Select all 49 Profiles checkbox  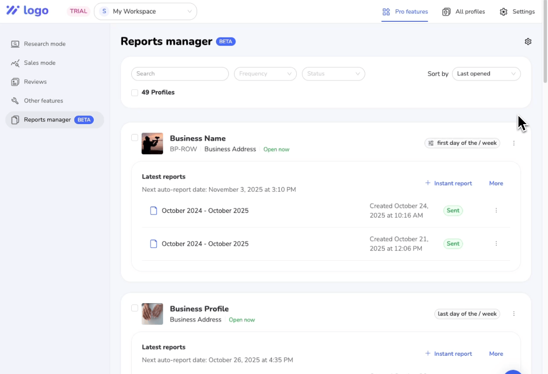[135, 92]
